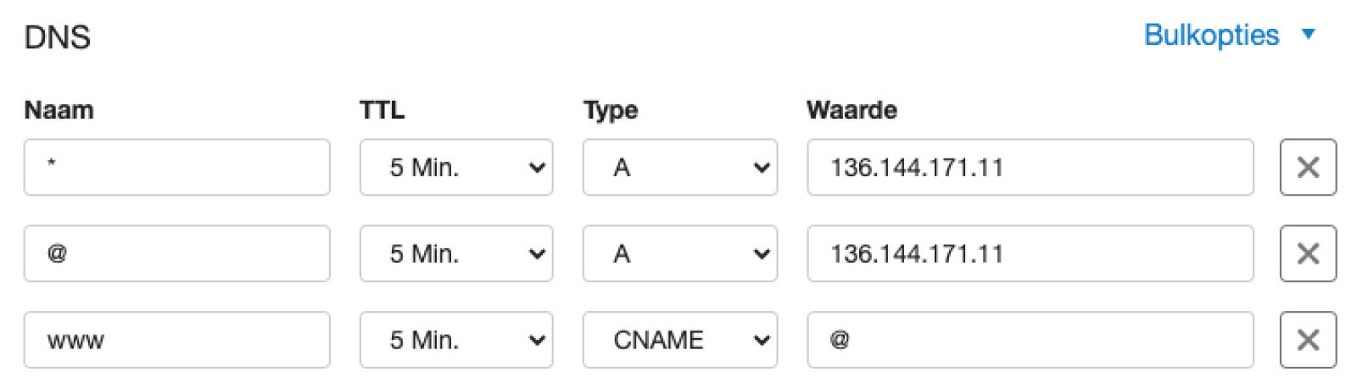Remove the @ A record row
The height and width of the screenshot is (383, 1357).
[x=1307, y=253]
